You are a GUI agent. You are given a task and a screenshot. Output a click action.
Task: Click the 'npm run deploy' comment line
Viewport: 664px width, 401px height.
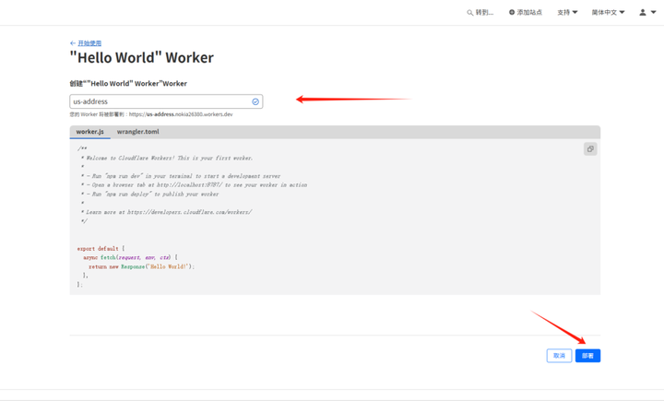(x=149, y=195)
